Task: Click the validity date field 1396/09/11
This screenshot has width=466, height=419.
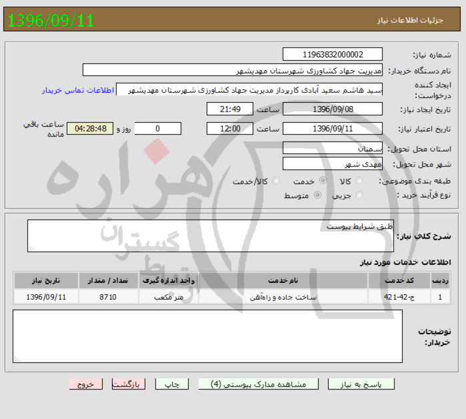Action: pos(332,129)
